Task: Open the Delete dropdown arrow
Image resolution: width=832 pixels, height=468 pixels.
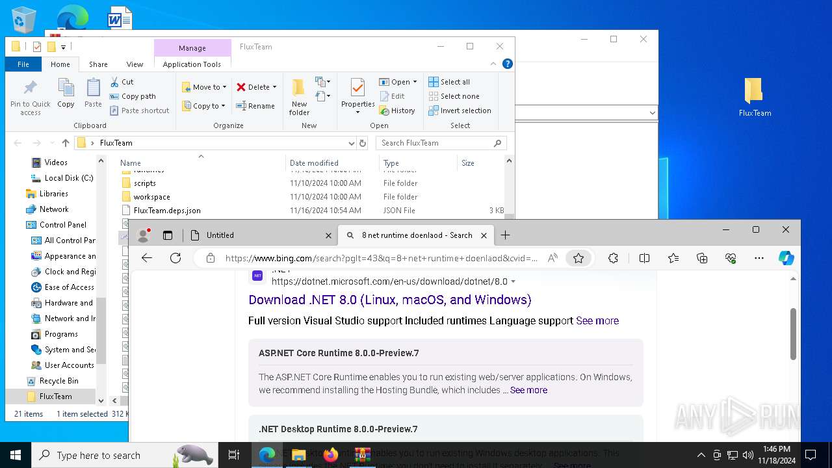Action: pyautogui.click(x=274, y=87)
